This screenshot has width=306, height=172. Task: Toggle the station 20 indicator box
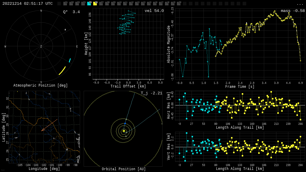click(x=179, y=4)
